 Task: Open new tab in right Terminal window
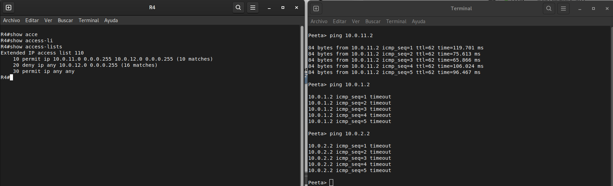click(x=316, y=9)
